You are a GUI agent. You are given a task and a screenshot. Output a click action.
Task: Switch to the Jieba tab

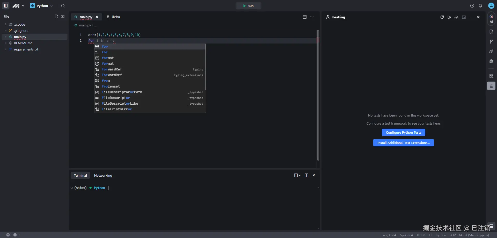(113, 17)
